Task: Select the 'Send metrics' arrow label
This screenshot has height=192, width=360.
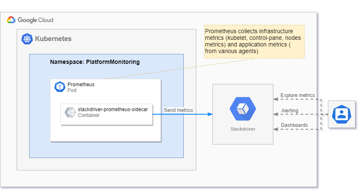Action: point(178,110)
